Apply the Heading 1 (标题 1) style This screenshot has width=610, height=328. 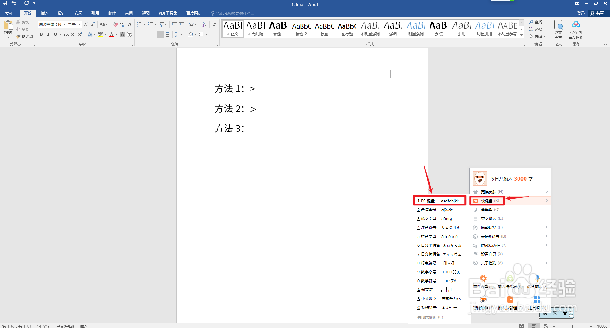click(x=278, y=29)
